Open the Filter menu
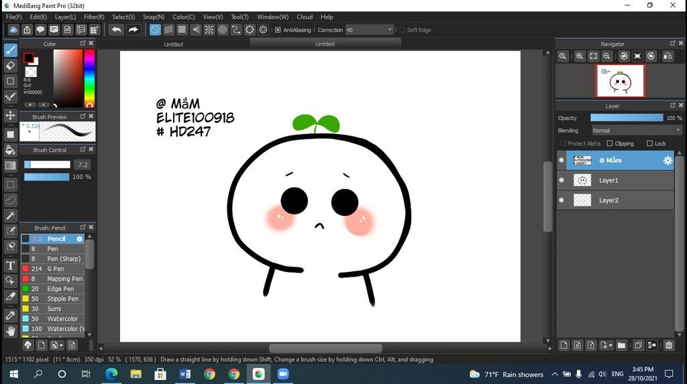Screen dimensions: 687x384 (x=94, y=17)
